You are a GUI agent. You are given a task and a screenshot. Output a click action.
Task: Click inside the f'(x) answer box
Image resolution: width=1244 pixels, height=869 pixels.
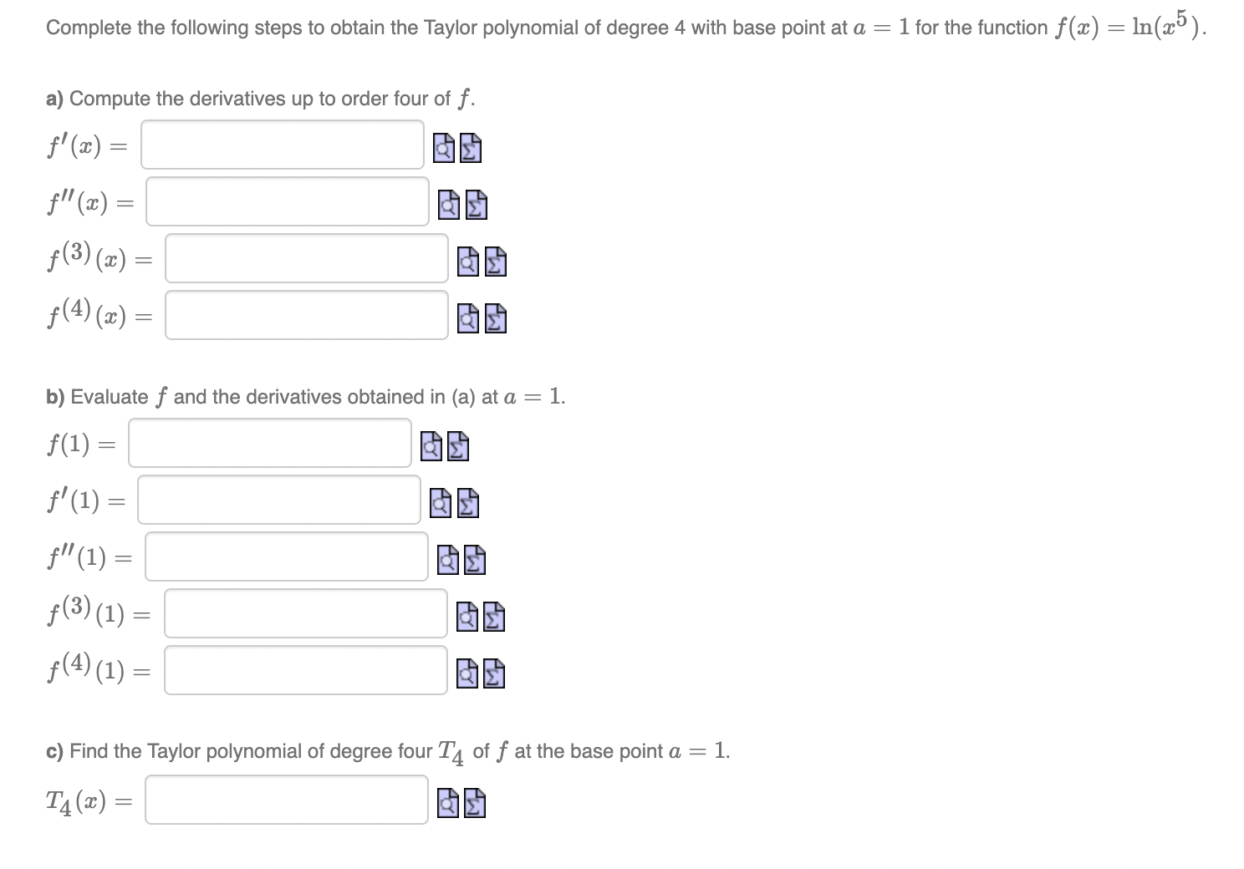pos(282,145)
